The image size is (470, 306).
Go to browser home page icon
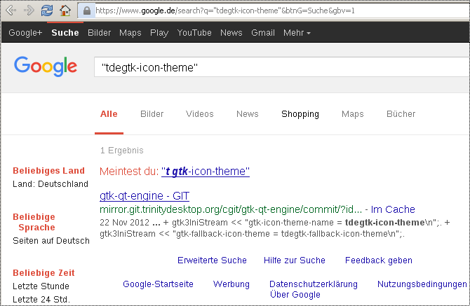pyautogui.click(x=65, y=11)
